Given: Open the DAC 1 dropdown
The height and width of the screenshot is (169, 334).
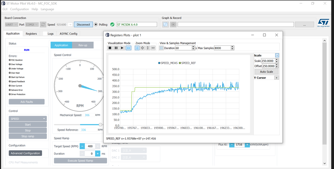Looking at the screenshot, I should [x=134, y=151].
